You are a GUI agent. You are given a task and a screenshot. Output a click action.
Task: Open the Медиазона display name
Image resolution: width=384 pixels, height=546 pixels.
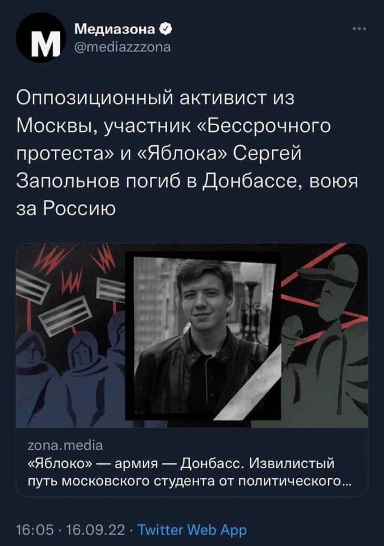coord(115,29)
